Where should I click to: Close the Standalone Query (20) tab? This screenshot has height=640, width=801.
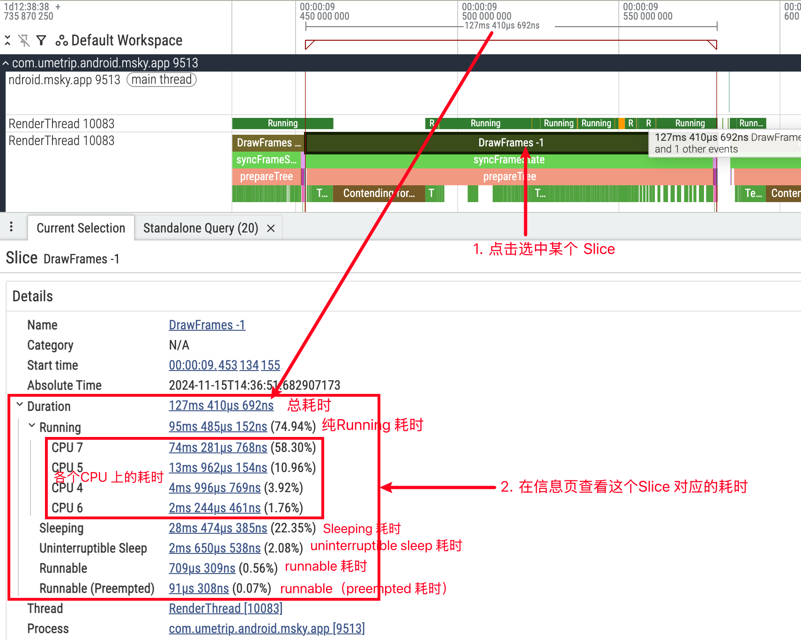(x=271, y=228)
